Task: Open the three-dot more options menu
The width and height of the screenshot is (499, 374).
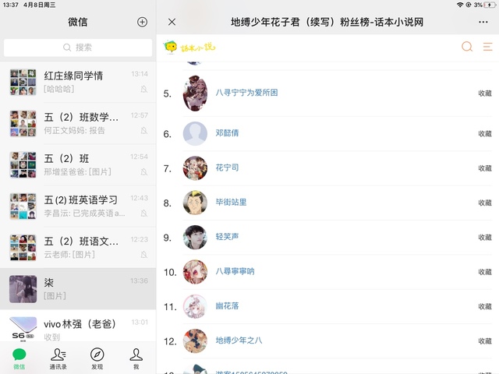Action: (x=483, y=22)
